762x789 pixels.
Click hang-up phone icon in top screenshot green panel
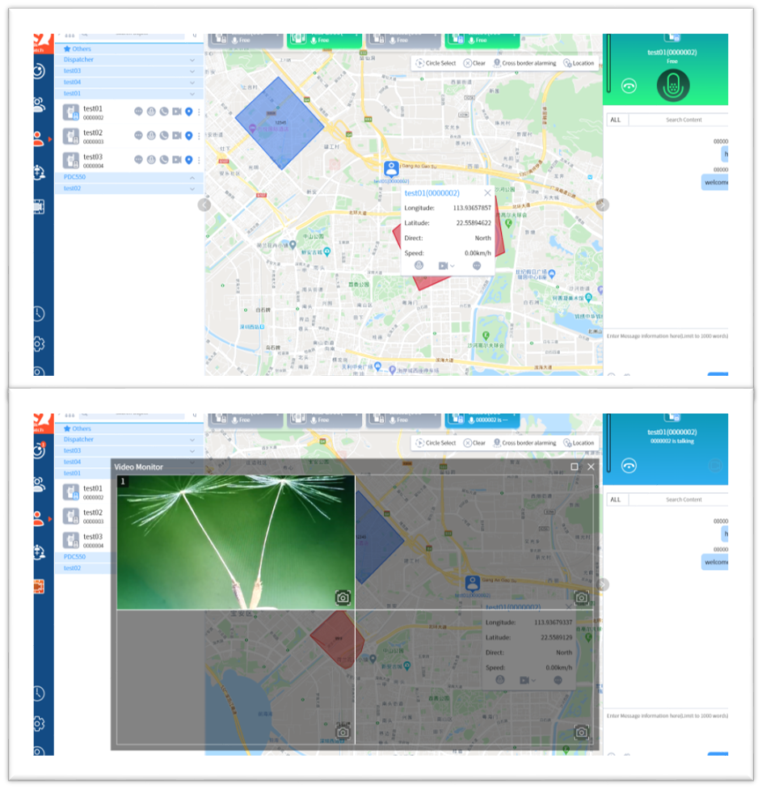click(x=629, y=86)
